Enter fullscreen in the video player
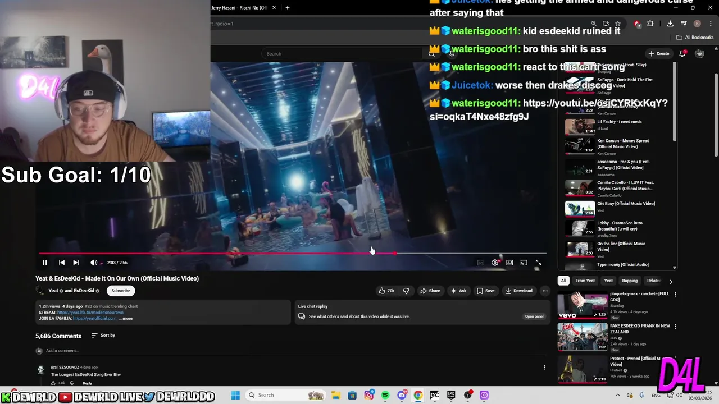Image resolution: width=719 pixels, height=404 pixels. 538,263
